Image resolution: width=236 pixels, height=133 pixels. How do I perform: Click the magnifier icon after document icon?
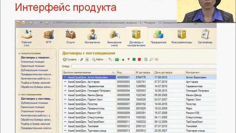tap(151, 59)
